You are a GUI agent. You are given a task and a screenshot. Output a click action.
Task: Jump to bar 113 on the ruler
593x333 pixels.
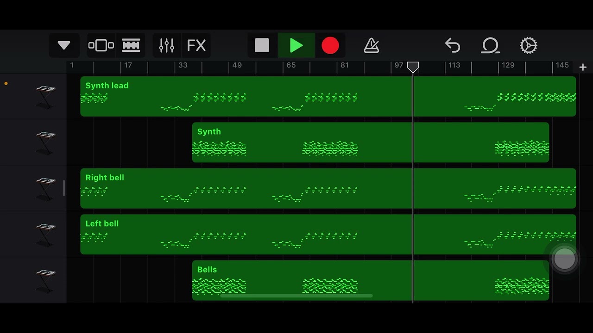454,65
